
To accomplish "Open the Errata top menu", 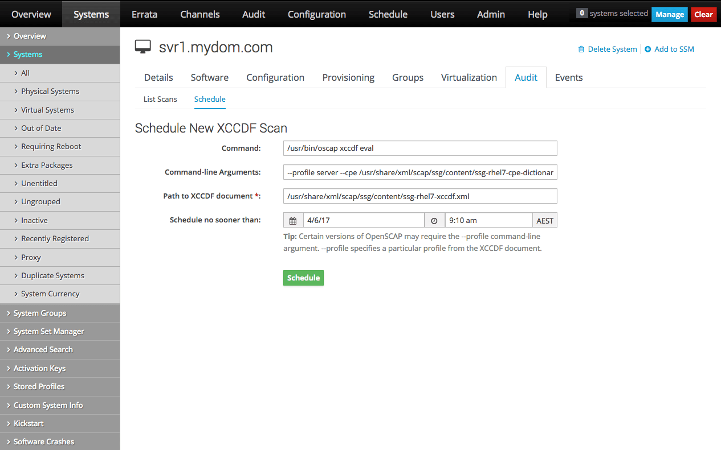I will (x=144, y=14).
